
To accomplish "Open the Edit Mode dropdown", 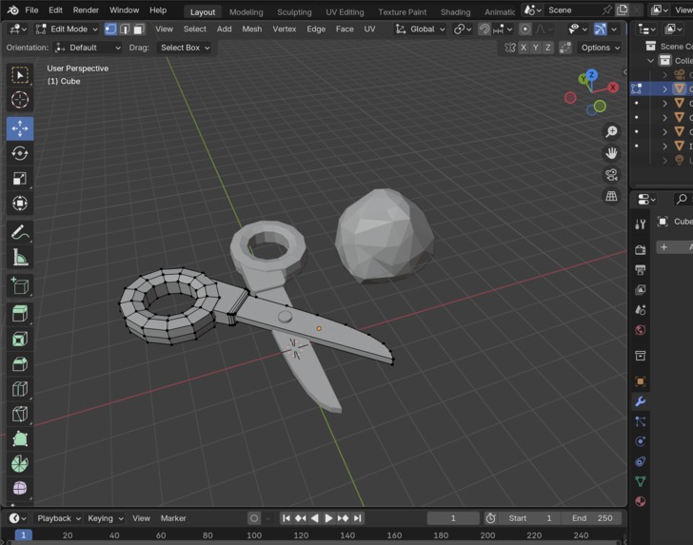I will coord(68,29).
